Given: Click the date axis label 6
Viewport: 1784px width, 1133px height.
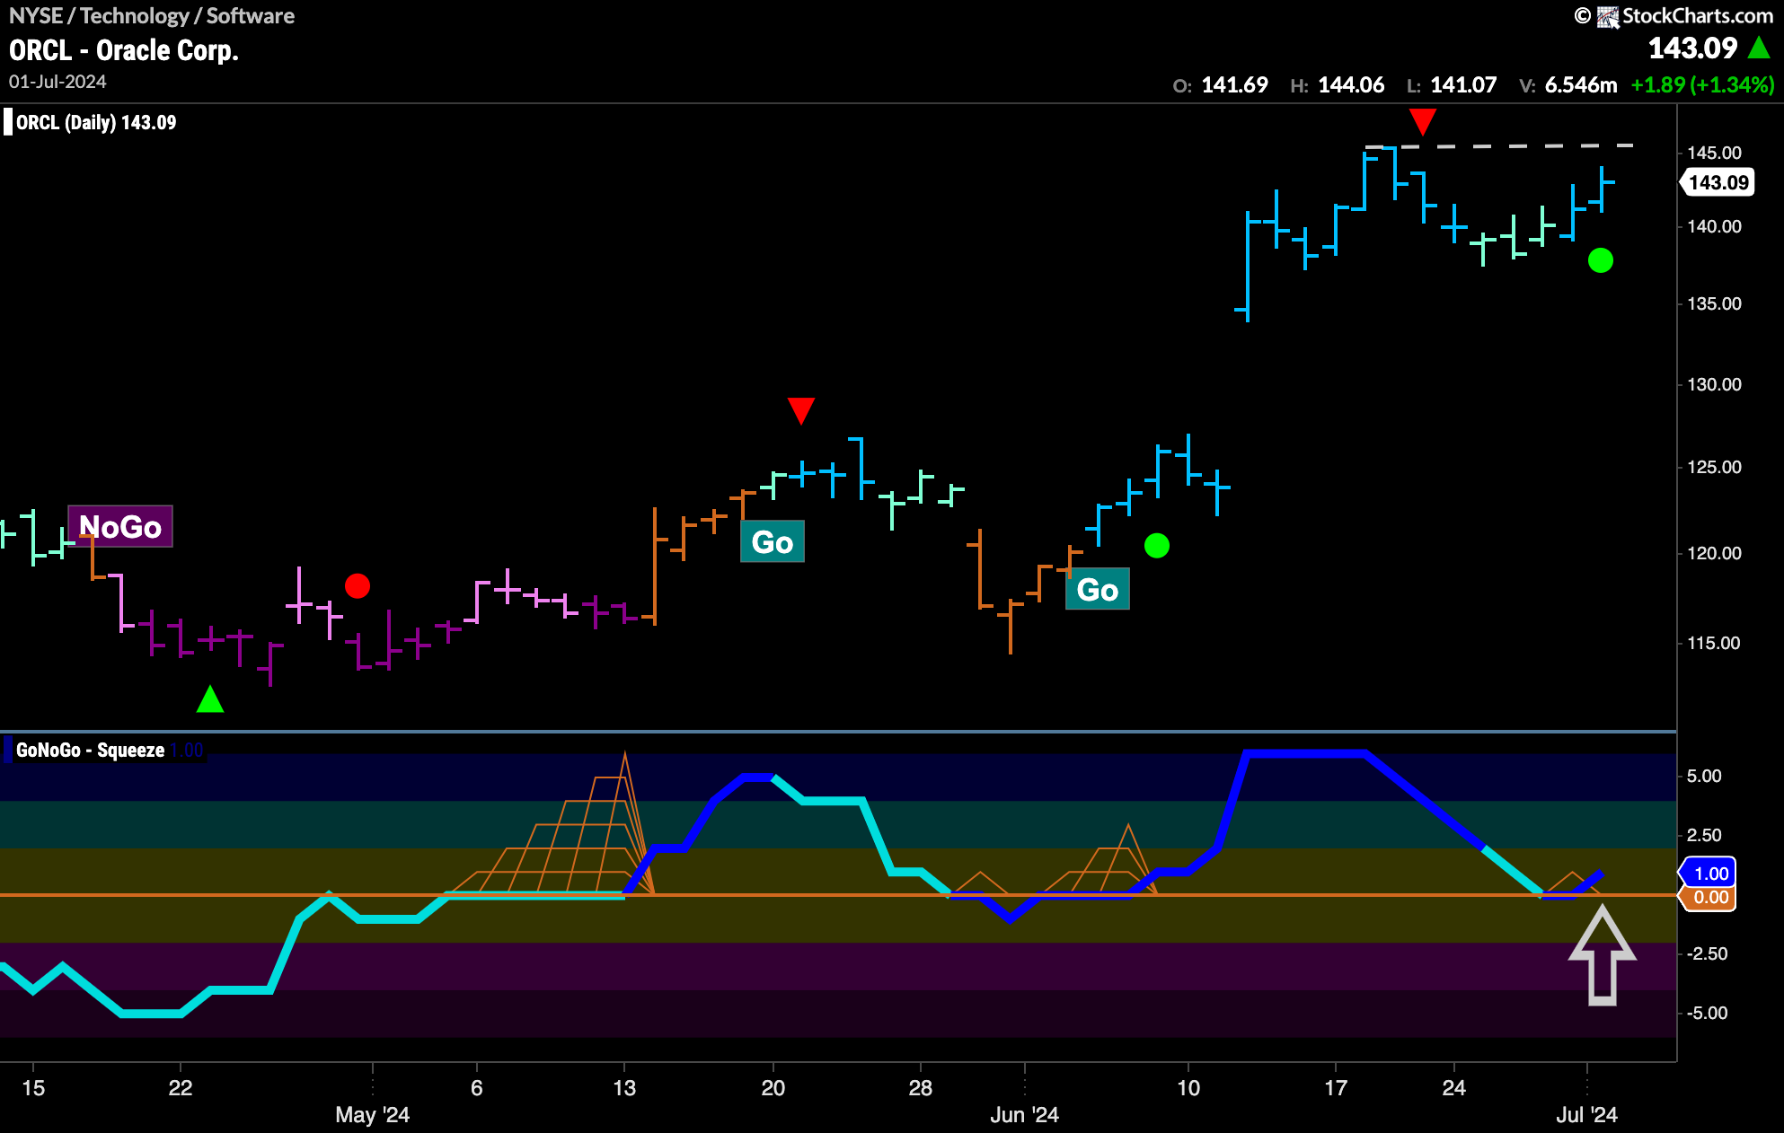Looking at the screenshot, I should point(477,1088).
